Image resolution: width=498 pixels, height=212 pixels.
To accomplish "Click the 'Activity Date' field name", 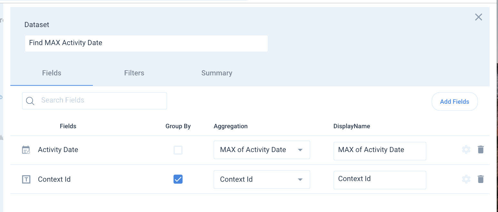I will 58,149.
